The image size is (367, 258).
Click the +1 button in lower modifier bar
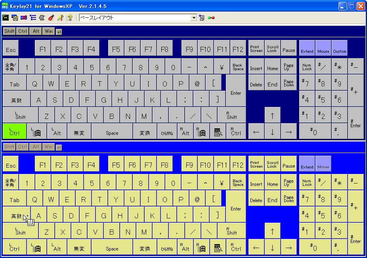pos(59,147)
